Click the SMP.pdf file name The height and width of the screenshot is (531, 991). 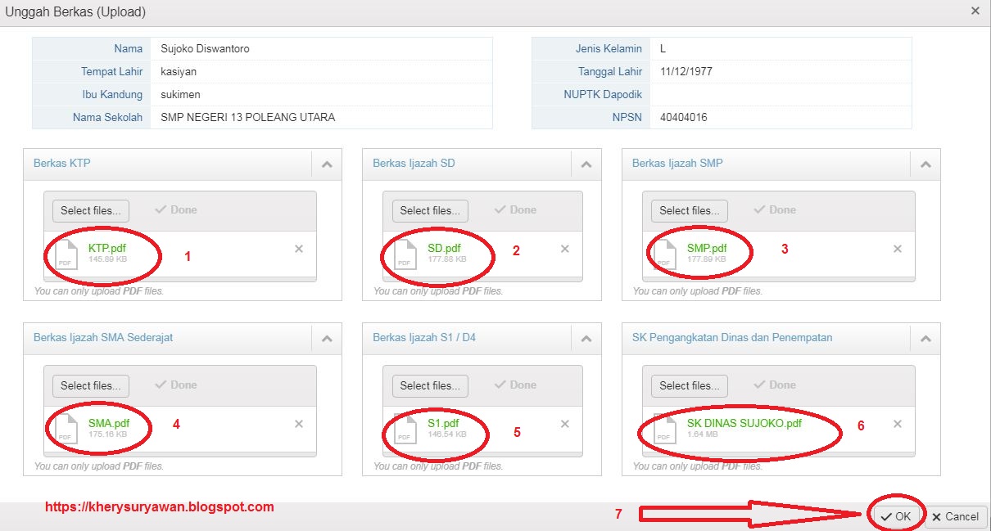click(707, 248)
